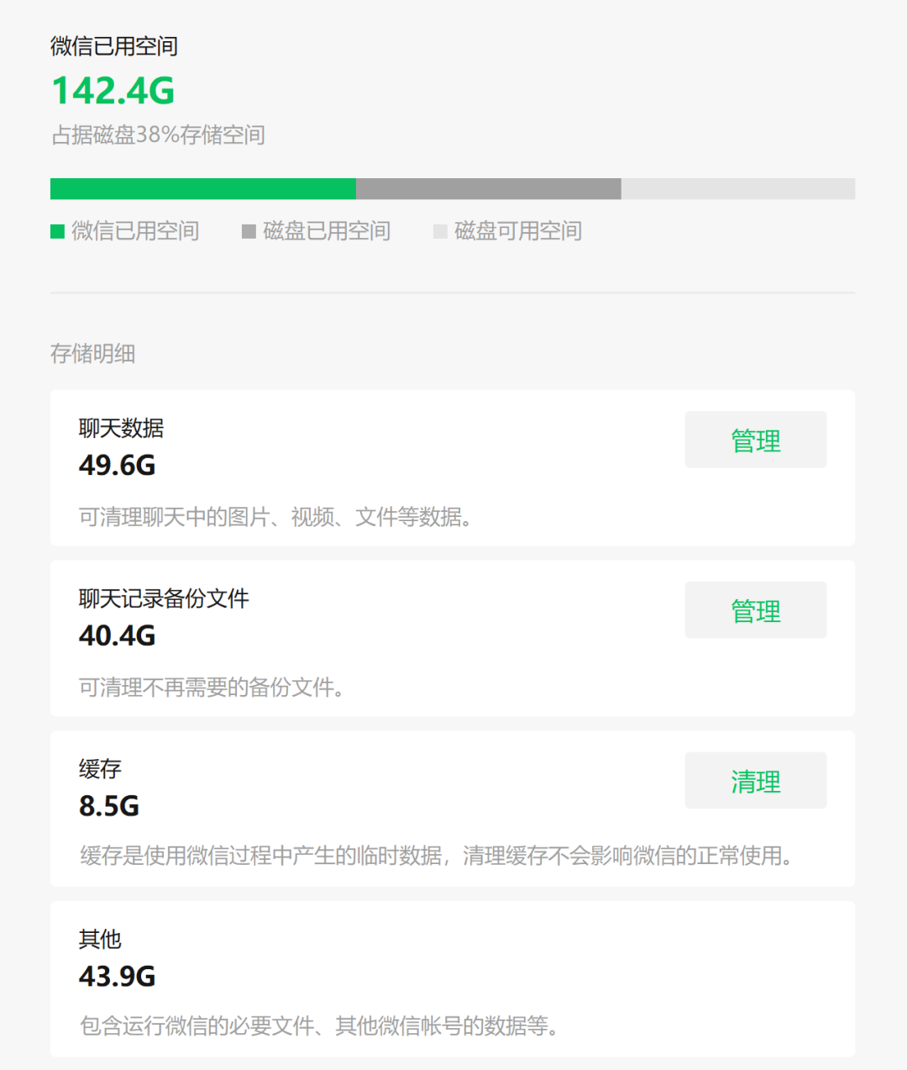Click the 磁盘可用空间 legend label
Screen dimensions: 907x1070
[518, 231]
